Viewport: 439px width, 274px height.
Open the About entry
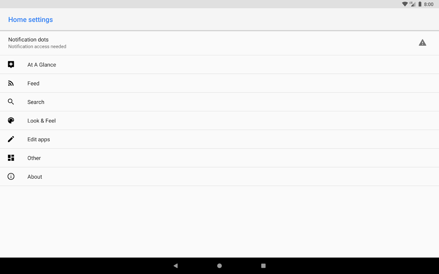pos(220,177)
